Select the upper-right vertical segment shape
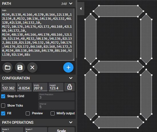 (x=146, y=39)
